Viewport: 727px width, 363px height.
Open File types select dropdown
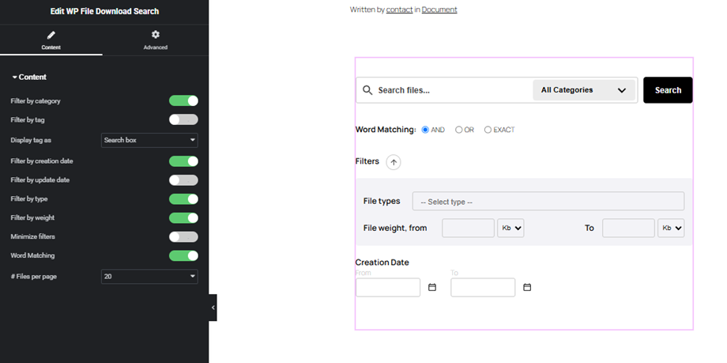coord(548,202)
